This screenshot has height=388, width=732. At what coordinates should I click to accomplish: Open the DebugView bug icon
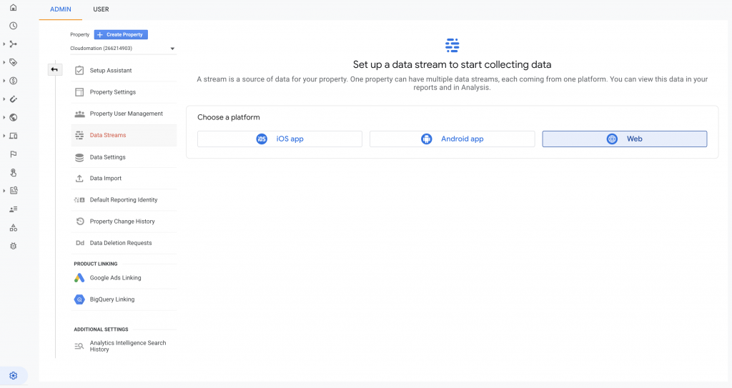pyautogui.click(x=13, y=246)
